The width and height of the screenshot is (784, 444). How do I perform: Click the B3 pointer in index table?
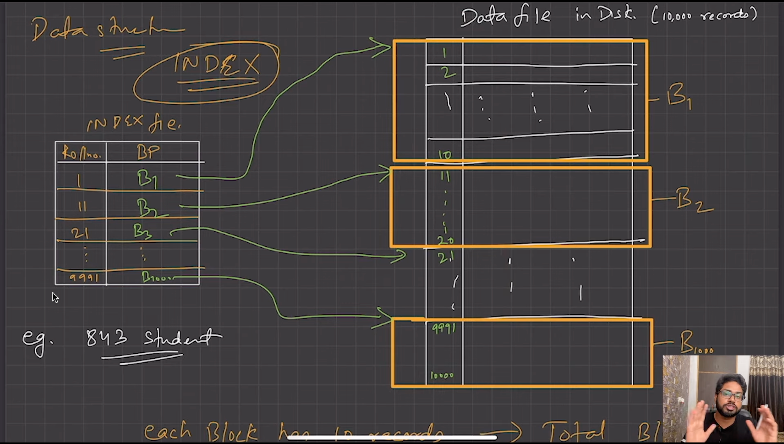(x=142, y=232)
